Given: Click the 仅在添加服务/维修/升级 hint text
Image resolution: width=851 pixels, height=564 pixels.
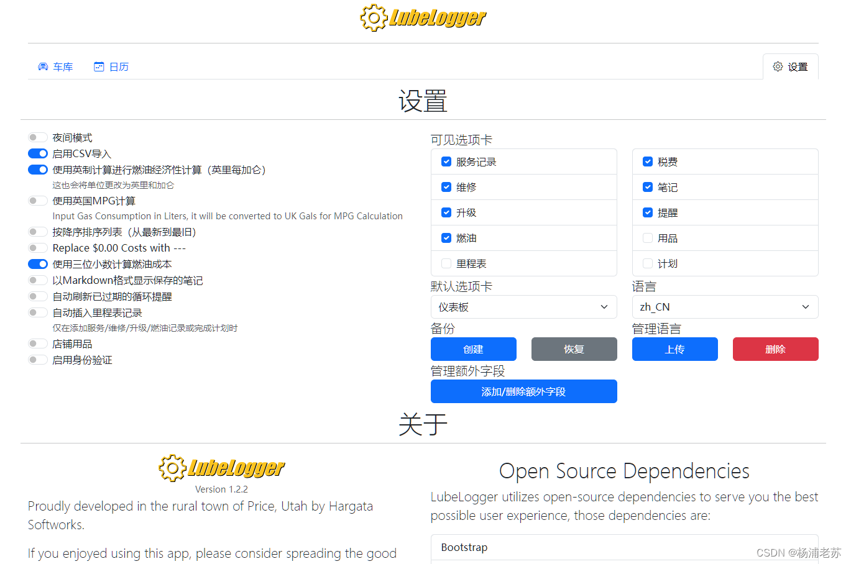Looking at the screenshot, I should tap(145, 328).
